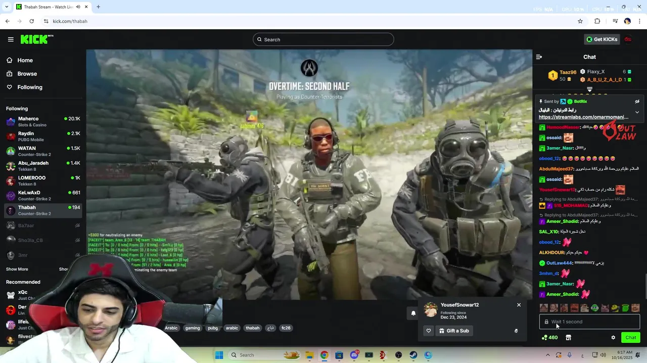Open the channel points balance showing 460

click(549, 337)
